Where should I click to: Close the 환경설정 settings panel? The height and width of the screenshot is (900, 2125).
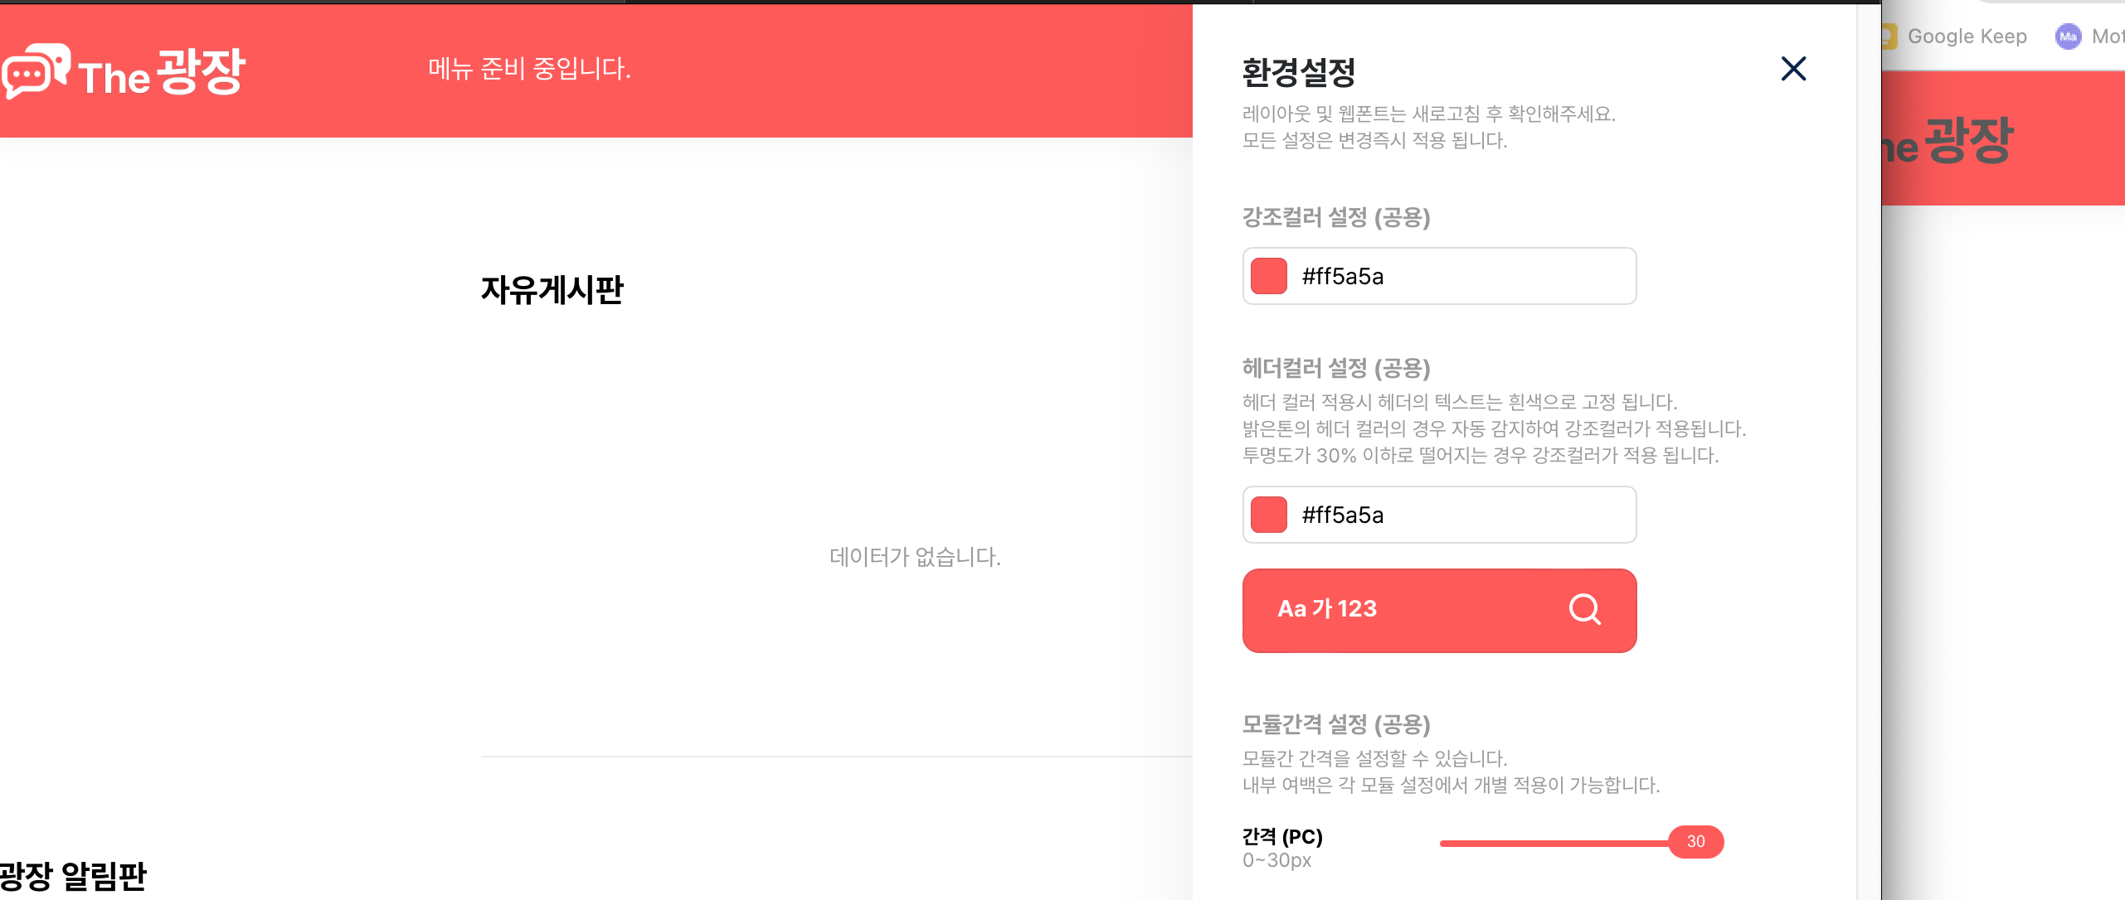pyautogui.click(x=1793, y=69)
